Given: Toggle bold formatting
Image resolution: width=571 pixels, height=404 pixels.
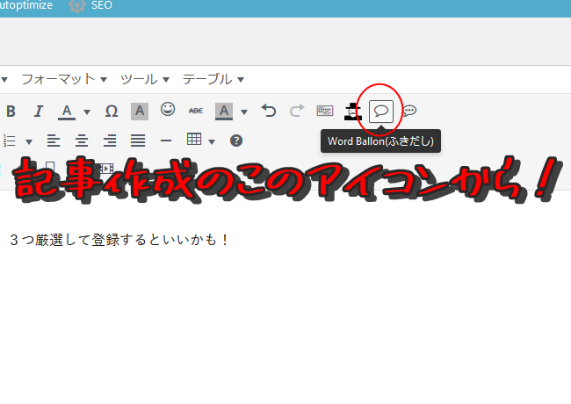Looking at the screenshot, I should [11, 112].
